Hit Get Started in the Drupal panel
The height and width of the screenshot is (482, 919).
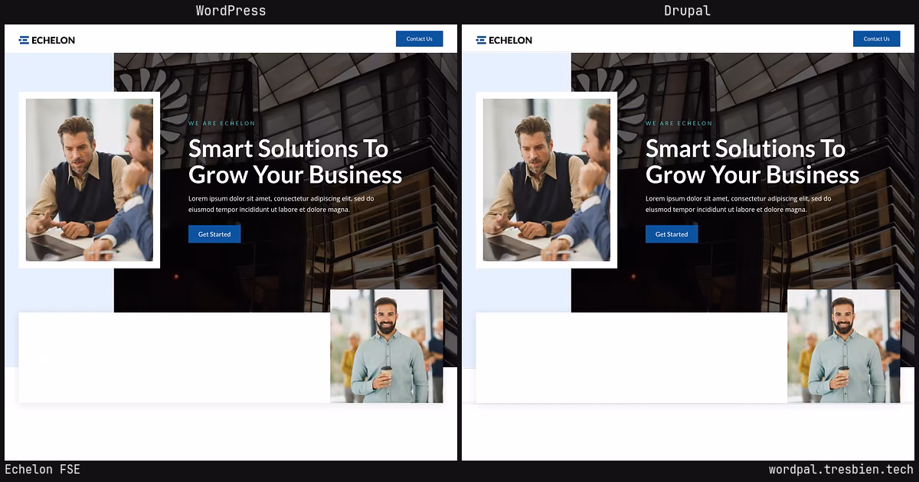[x=672, y=234]
